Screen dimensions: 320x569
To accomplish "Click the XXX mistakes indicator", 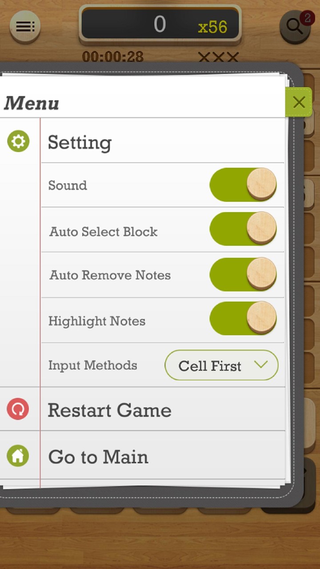I will [x=217, y=56].
